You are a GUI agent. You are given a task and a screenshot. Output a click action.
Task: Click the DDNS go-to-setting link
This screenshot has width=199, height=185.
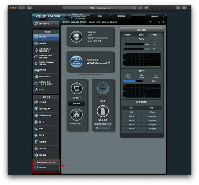[97, 41]
